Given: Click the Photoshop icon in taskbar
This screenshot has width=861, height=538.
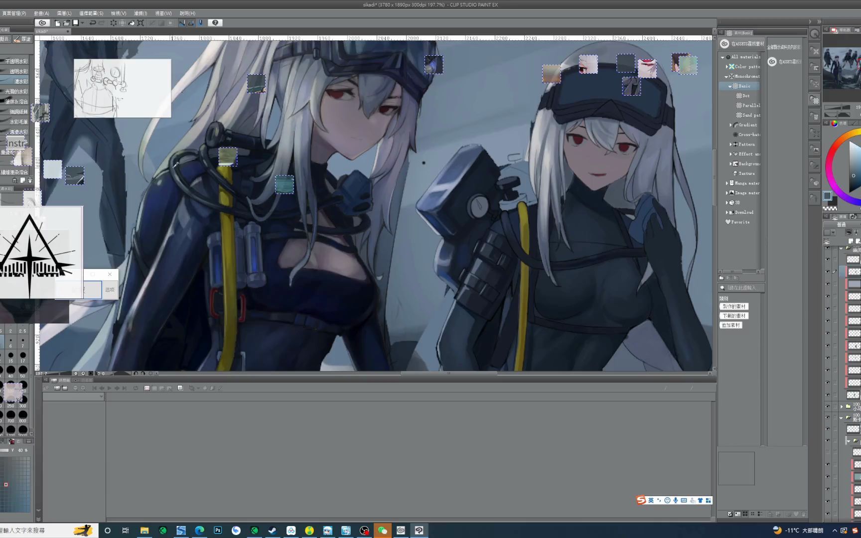Looking at the screenshot, I should tap(218, 531).
